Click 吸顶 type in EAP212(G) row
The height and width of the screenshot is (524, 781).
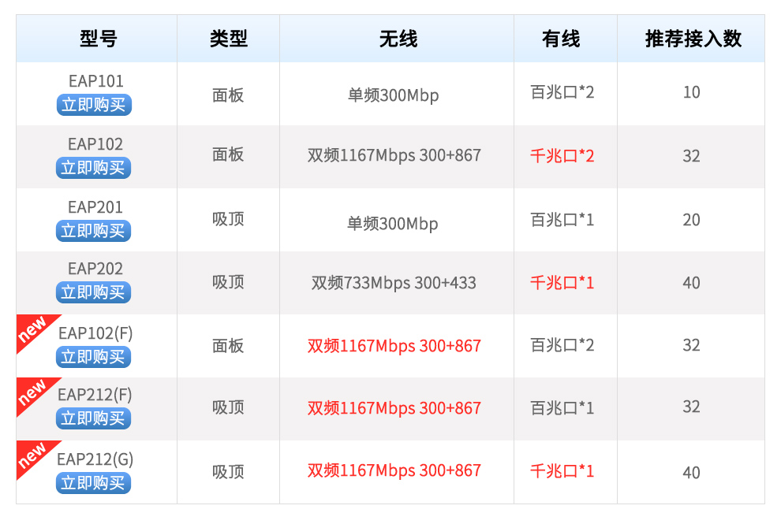click(x=228, y=471)
